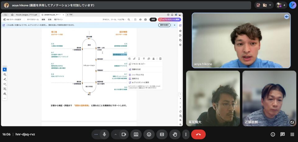Turn off the camera in the call bar

[x=124, y=134]
